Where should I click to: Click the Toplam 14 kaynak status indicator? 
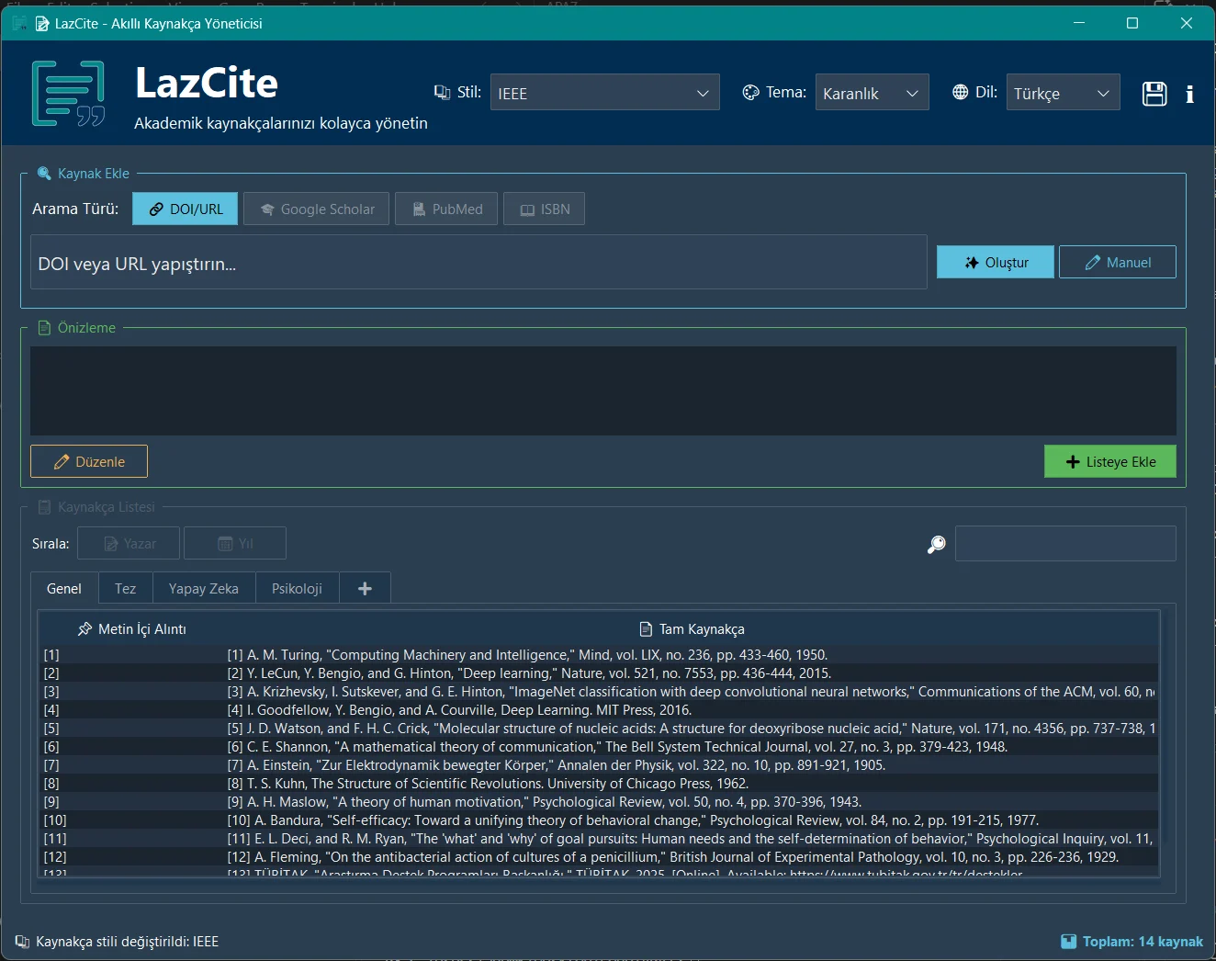click(x=1132, y=941)
